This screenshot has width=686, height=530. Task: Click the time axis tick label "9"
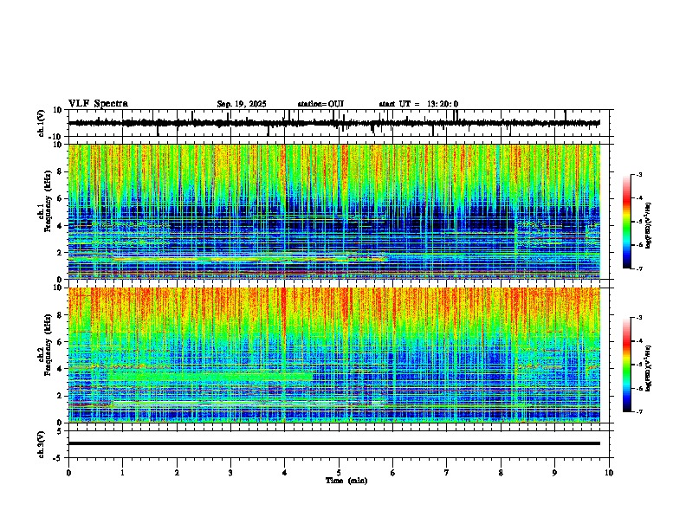pyautogui.click(x=554, y=473)
